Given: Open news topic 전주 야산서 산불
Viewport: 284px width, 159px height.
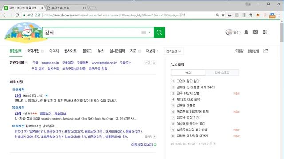Looking at the screenshot, I should pyautogui.click(x=188, y=93).
